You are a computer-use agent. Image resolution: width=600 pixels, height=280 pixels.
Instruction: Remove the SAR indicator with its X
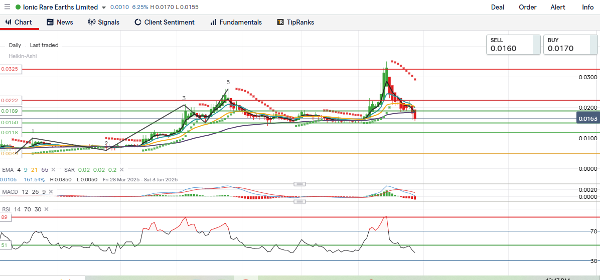point(121,170)
